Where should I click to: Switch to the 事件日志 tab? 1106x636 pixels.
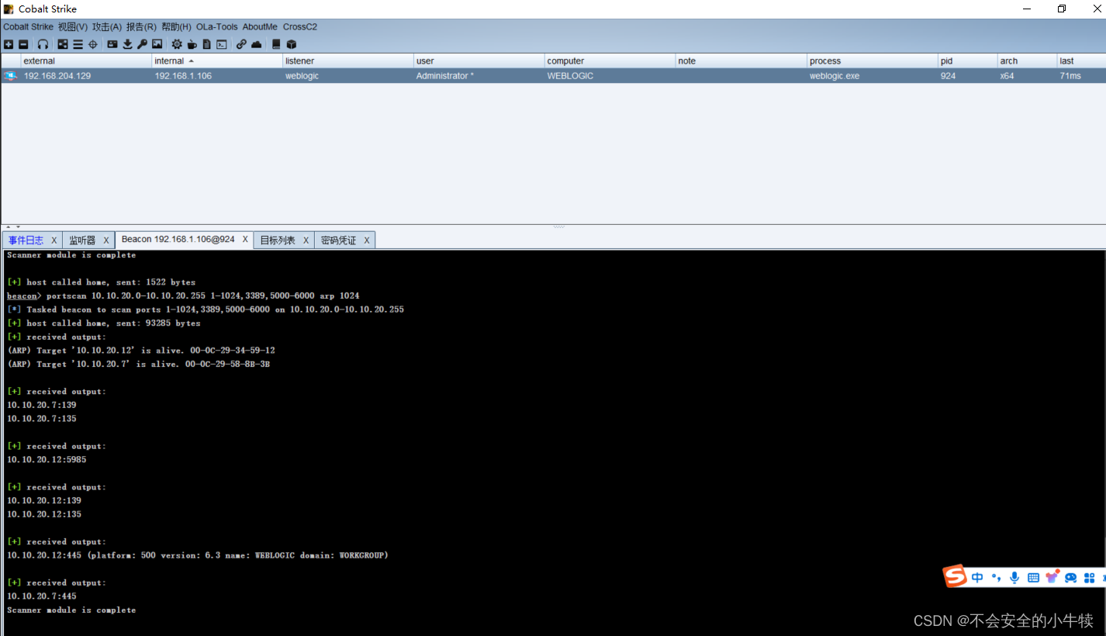26,240
